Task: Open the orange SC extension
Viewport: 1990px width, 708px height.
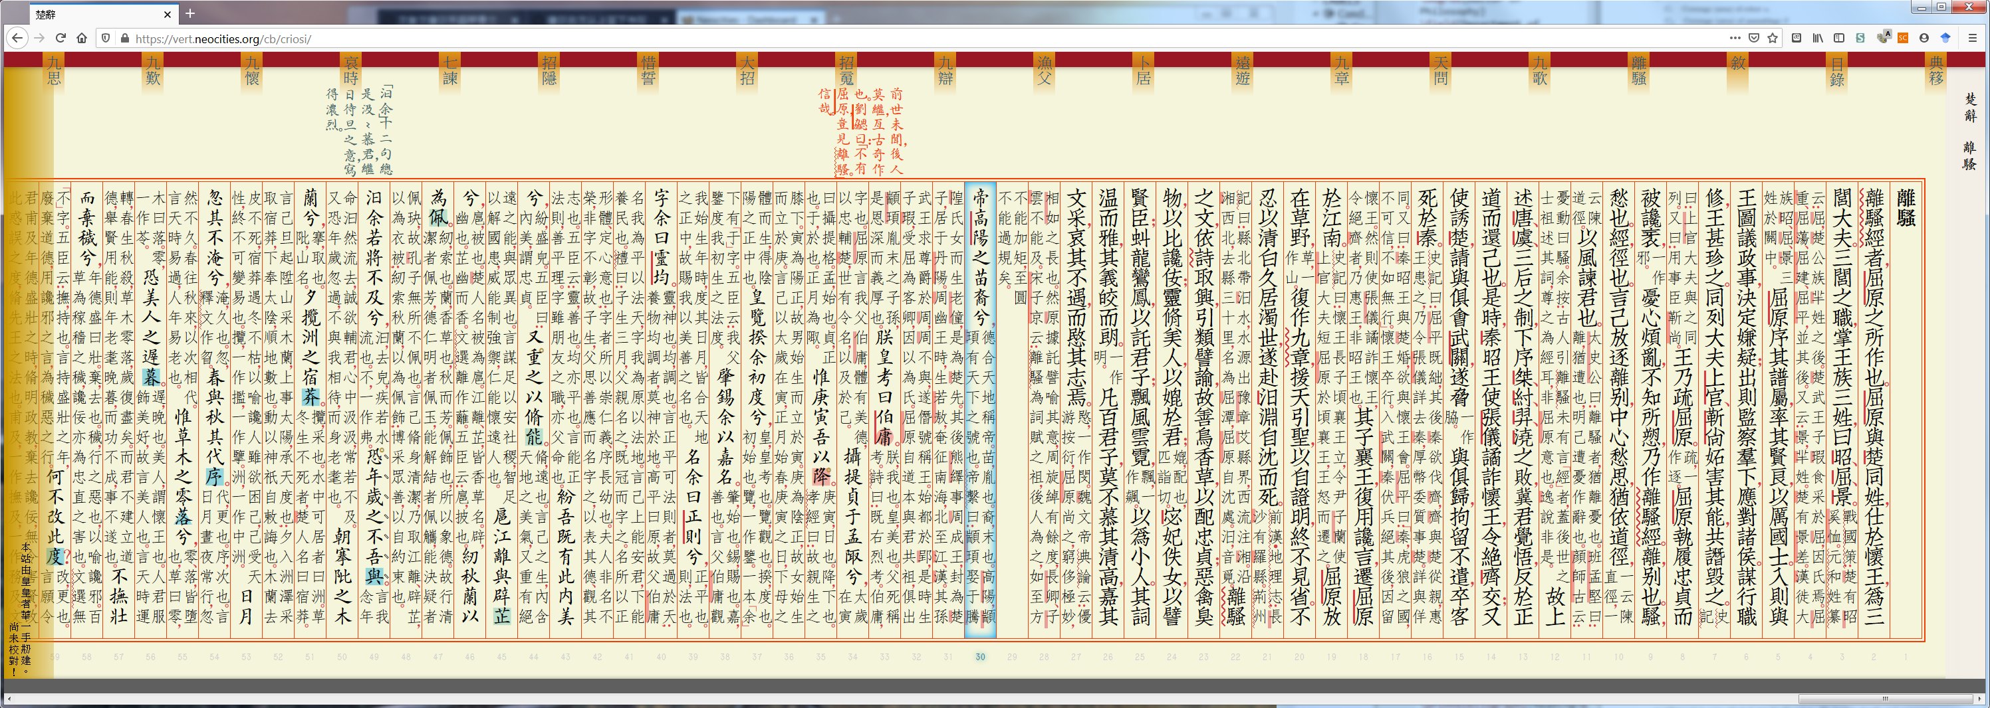Action: (x=1903, y=38)
